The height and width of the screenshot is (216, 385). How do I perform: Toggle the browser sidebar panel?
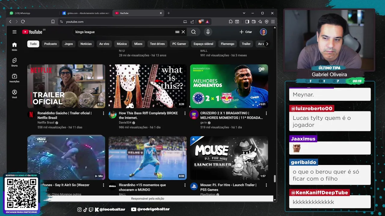247,22
